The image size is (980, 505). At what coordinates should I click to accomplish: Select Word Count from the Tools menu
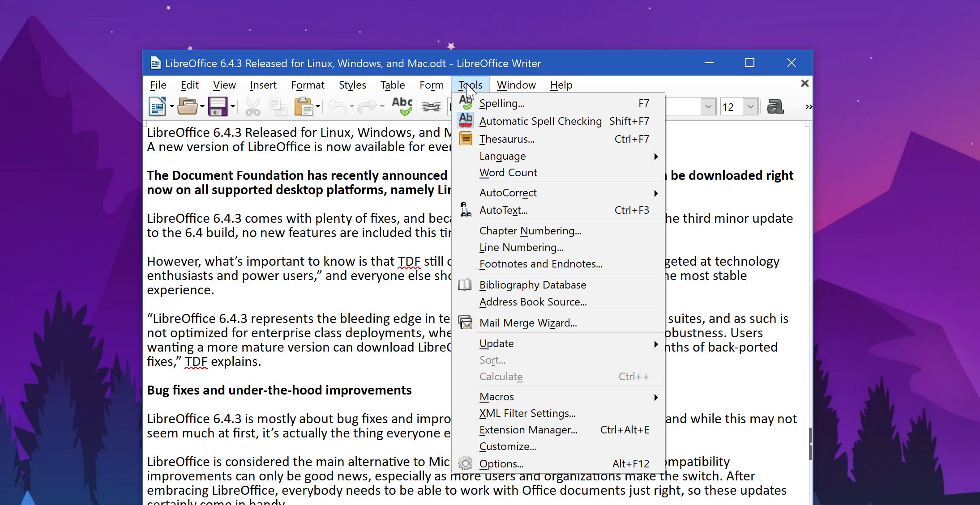click(508, 173)
